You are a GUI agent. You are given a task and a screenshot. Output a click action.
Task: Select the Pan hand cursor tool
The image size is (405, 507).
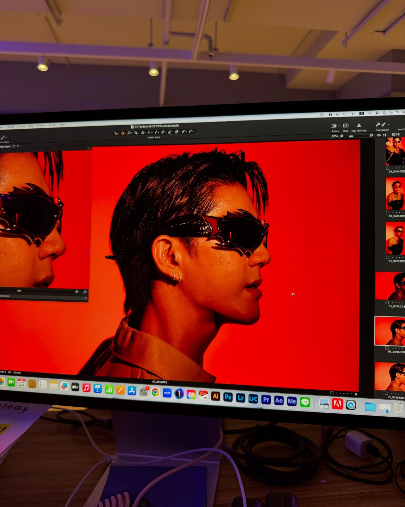pos(122,133)
